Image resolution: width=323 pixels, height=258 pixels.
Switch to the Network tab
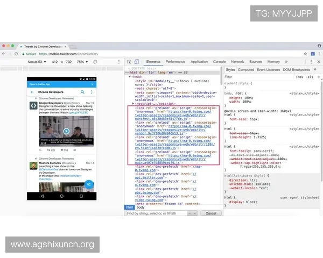click(237, 62)
